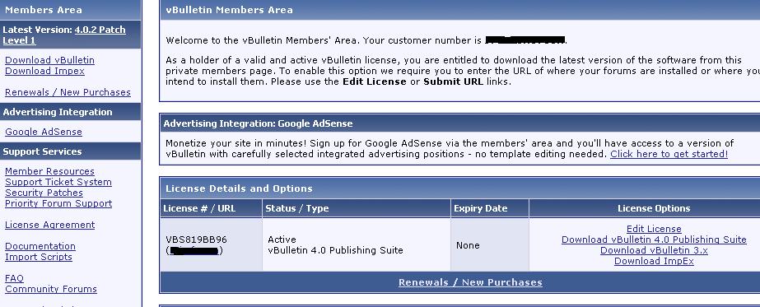
Task: Open Priority Forum Support link
Action: (58, 203)
